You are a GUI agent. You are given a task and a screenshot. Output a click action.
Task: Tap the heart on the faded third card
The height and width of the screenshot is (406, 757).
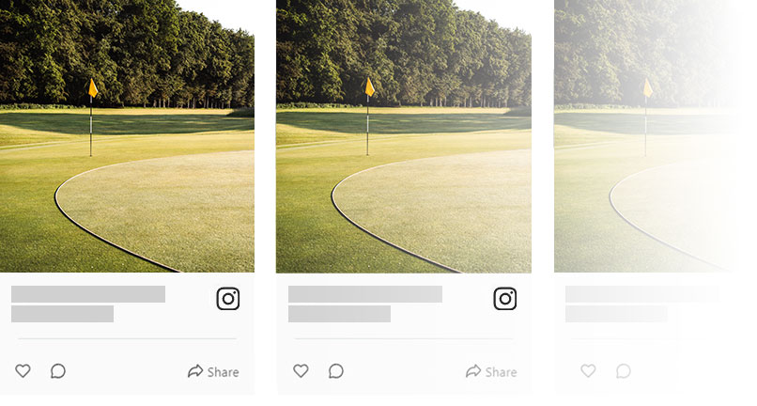point(588,370)
